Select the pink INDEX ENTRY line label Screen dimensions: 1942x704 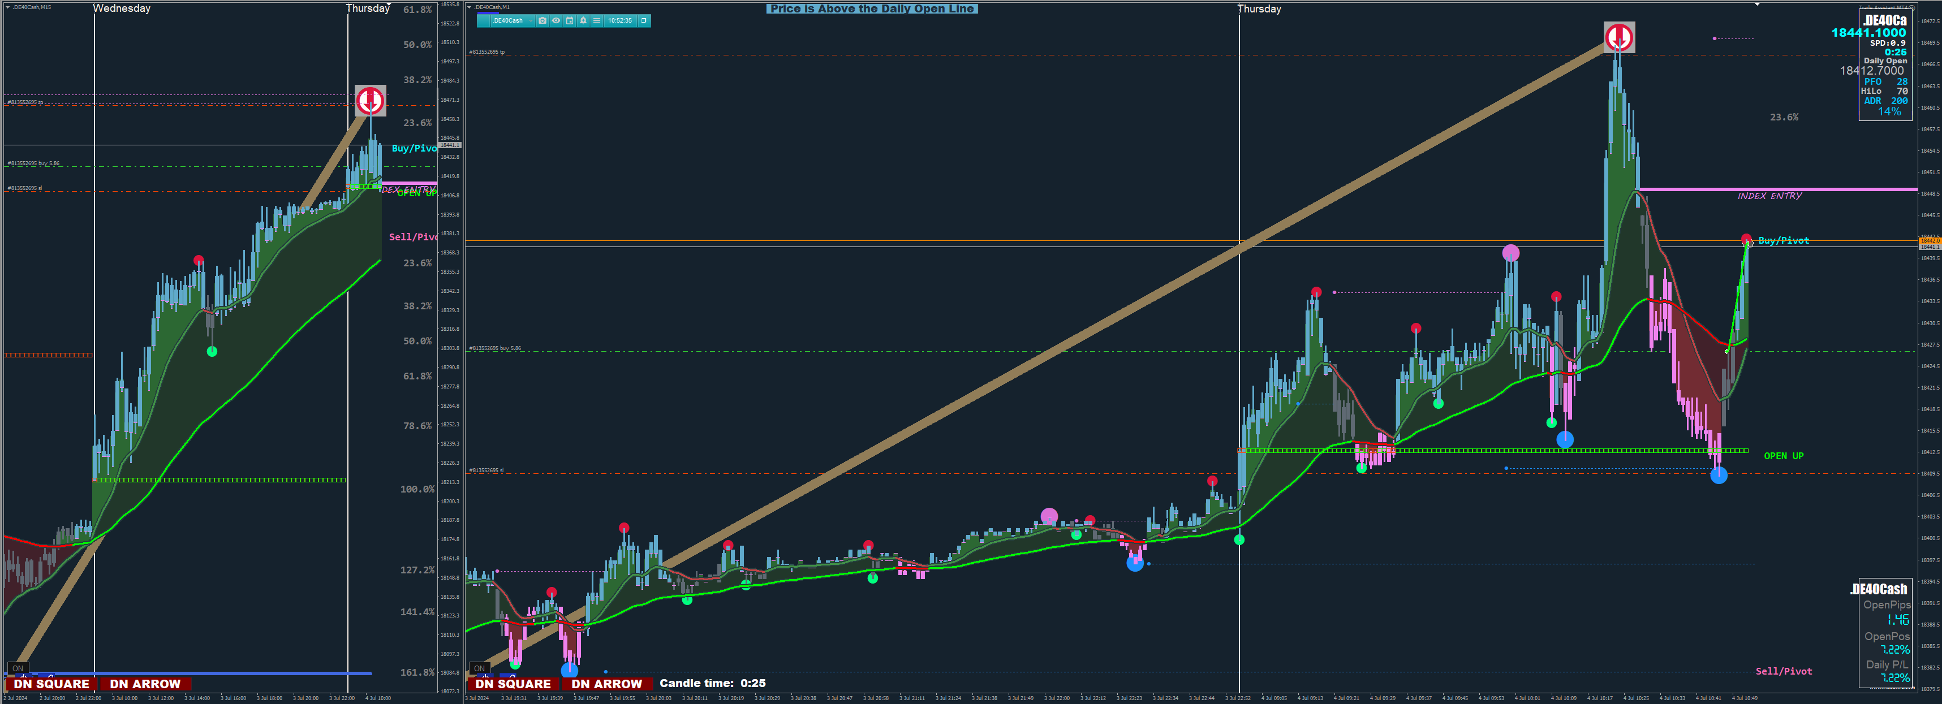tap(1769, 196)
